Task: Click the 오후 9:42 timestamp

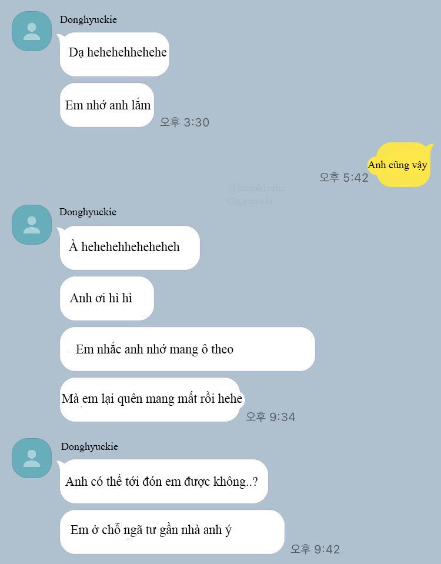Action: coord(315,549)
